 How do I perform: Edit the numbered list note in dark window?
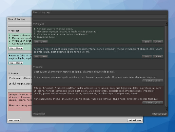[147, 42]
